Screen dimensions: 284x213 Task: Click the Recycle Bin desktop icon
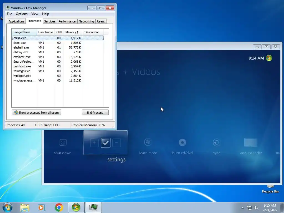[x=270, y=189]
